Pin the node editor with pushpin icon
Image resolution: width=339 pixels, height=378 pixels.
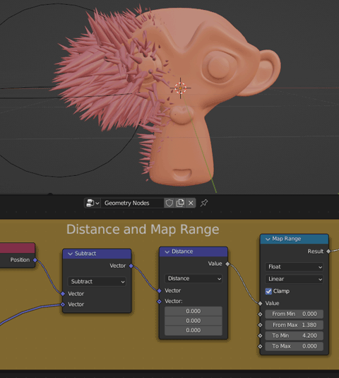[204, 203]
